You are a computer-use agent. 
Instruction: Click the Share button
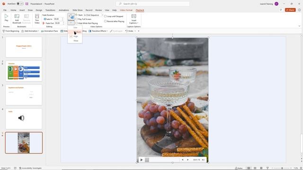coord(290,10)
